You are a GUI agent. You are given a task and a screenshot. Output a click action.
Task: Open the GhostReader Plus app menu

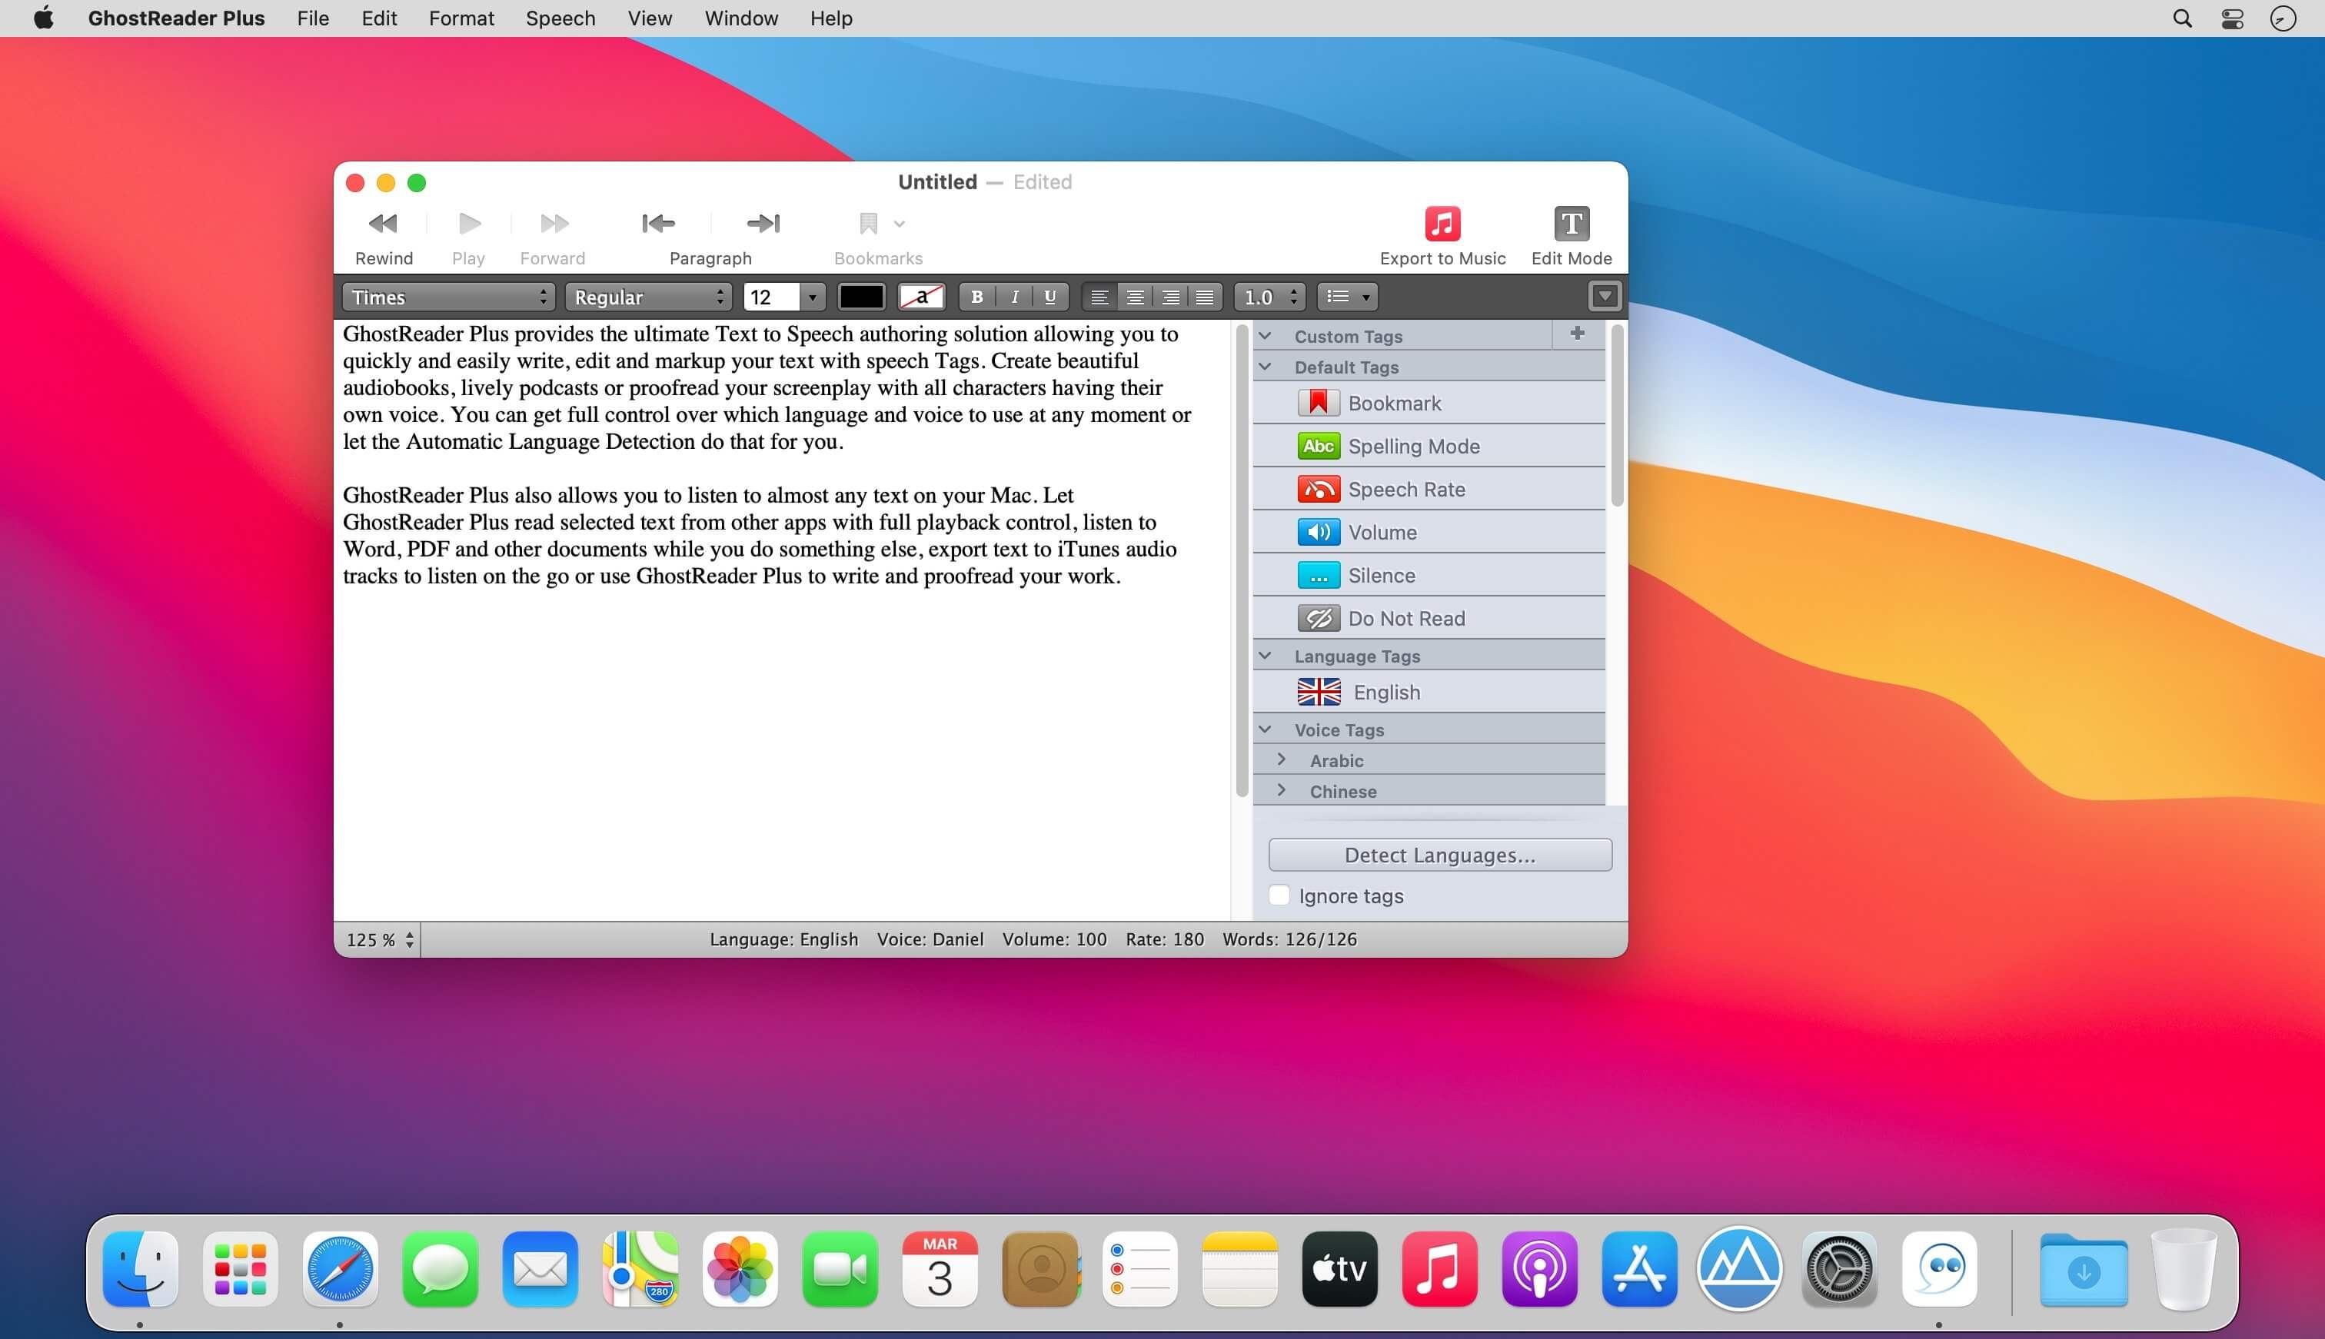point(177,18)
